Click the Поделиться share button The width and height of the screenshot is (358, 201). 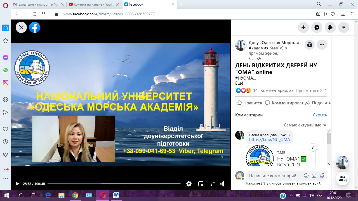[x=318, y=103]
